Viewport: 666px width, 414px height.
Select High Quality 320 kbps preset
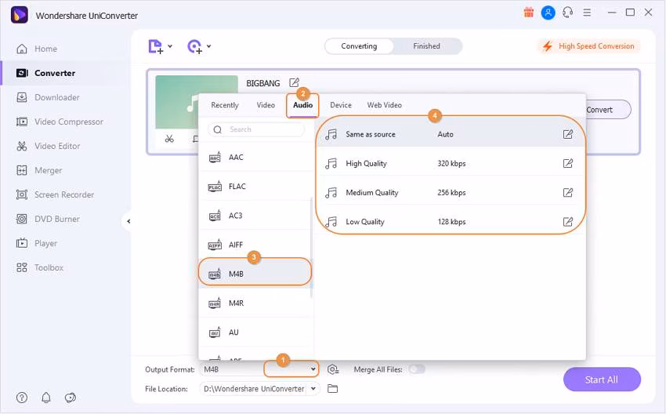[x=451, y=164]
